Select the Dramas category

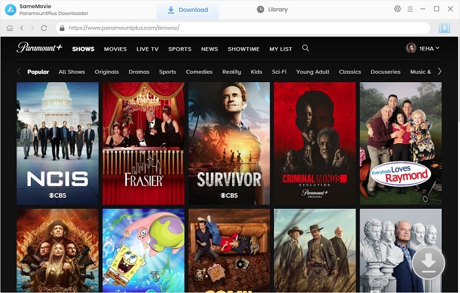click(139, 72)
